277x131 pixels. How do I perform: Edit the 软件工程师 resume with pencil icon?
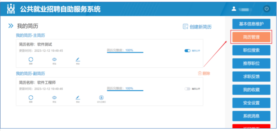point(77,98)
